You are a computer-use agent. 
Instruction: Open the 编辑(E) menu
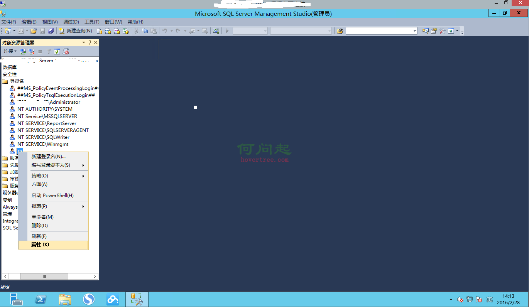[29, 22]
